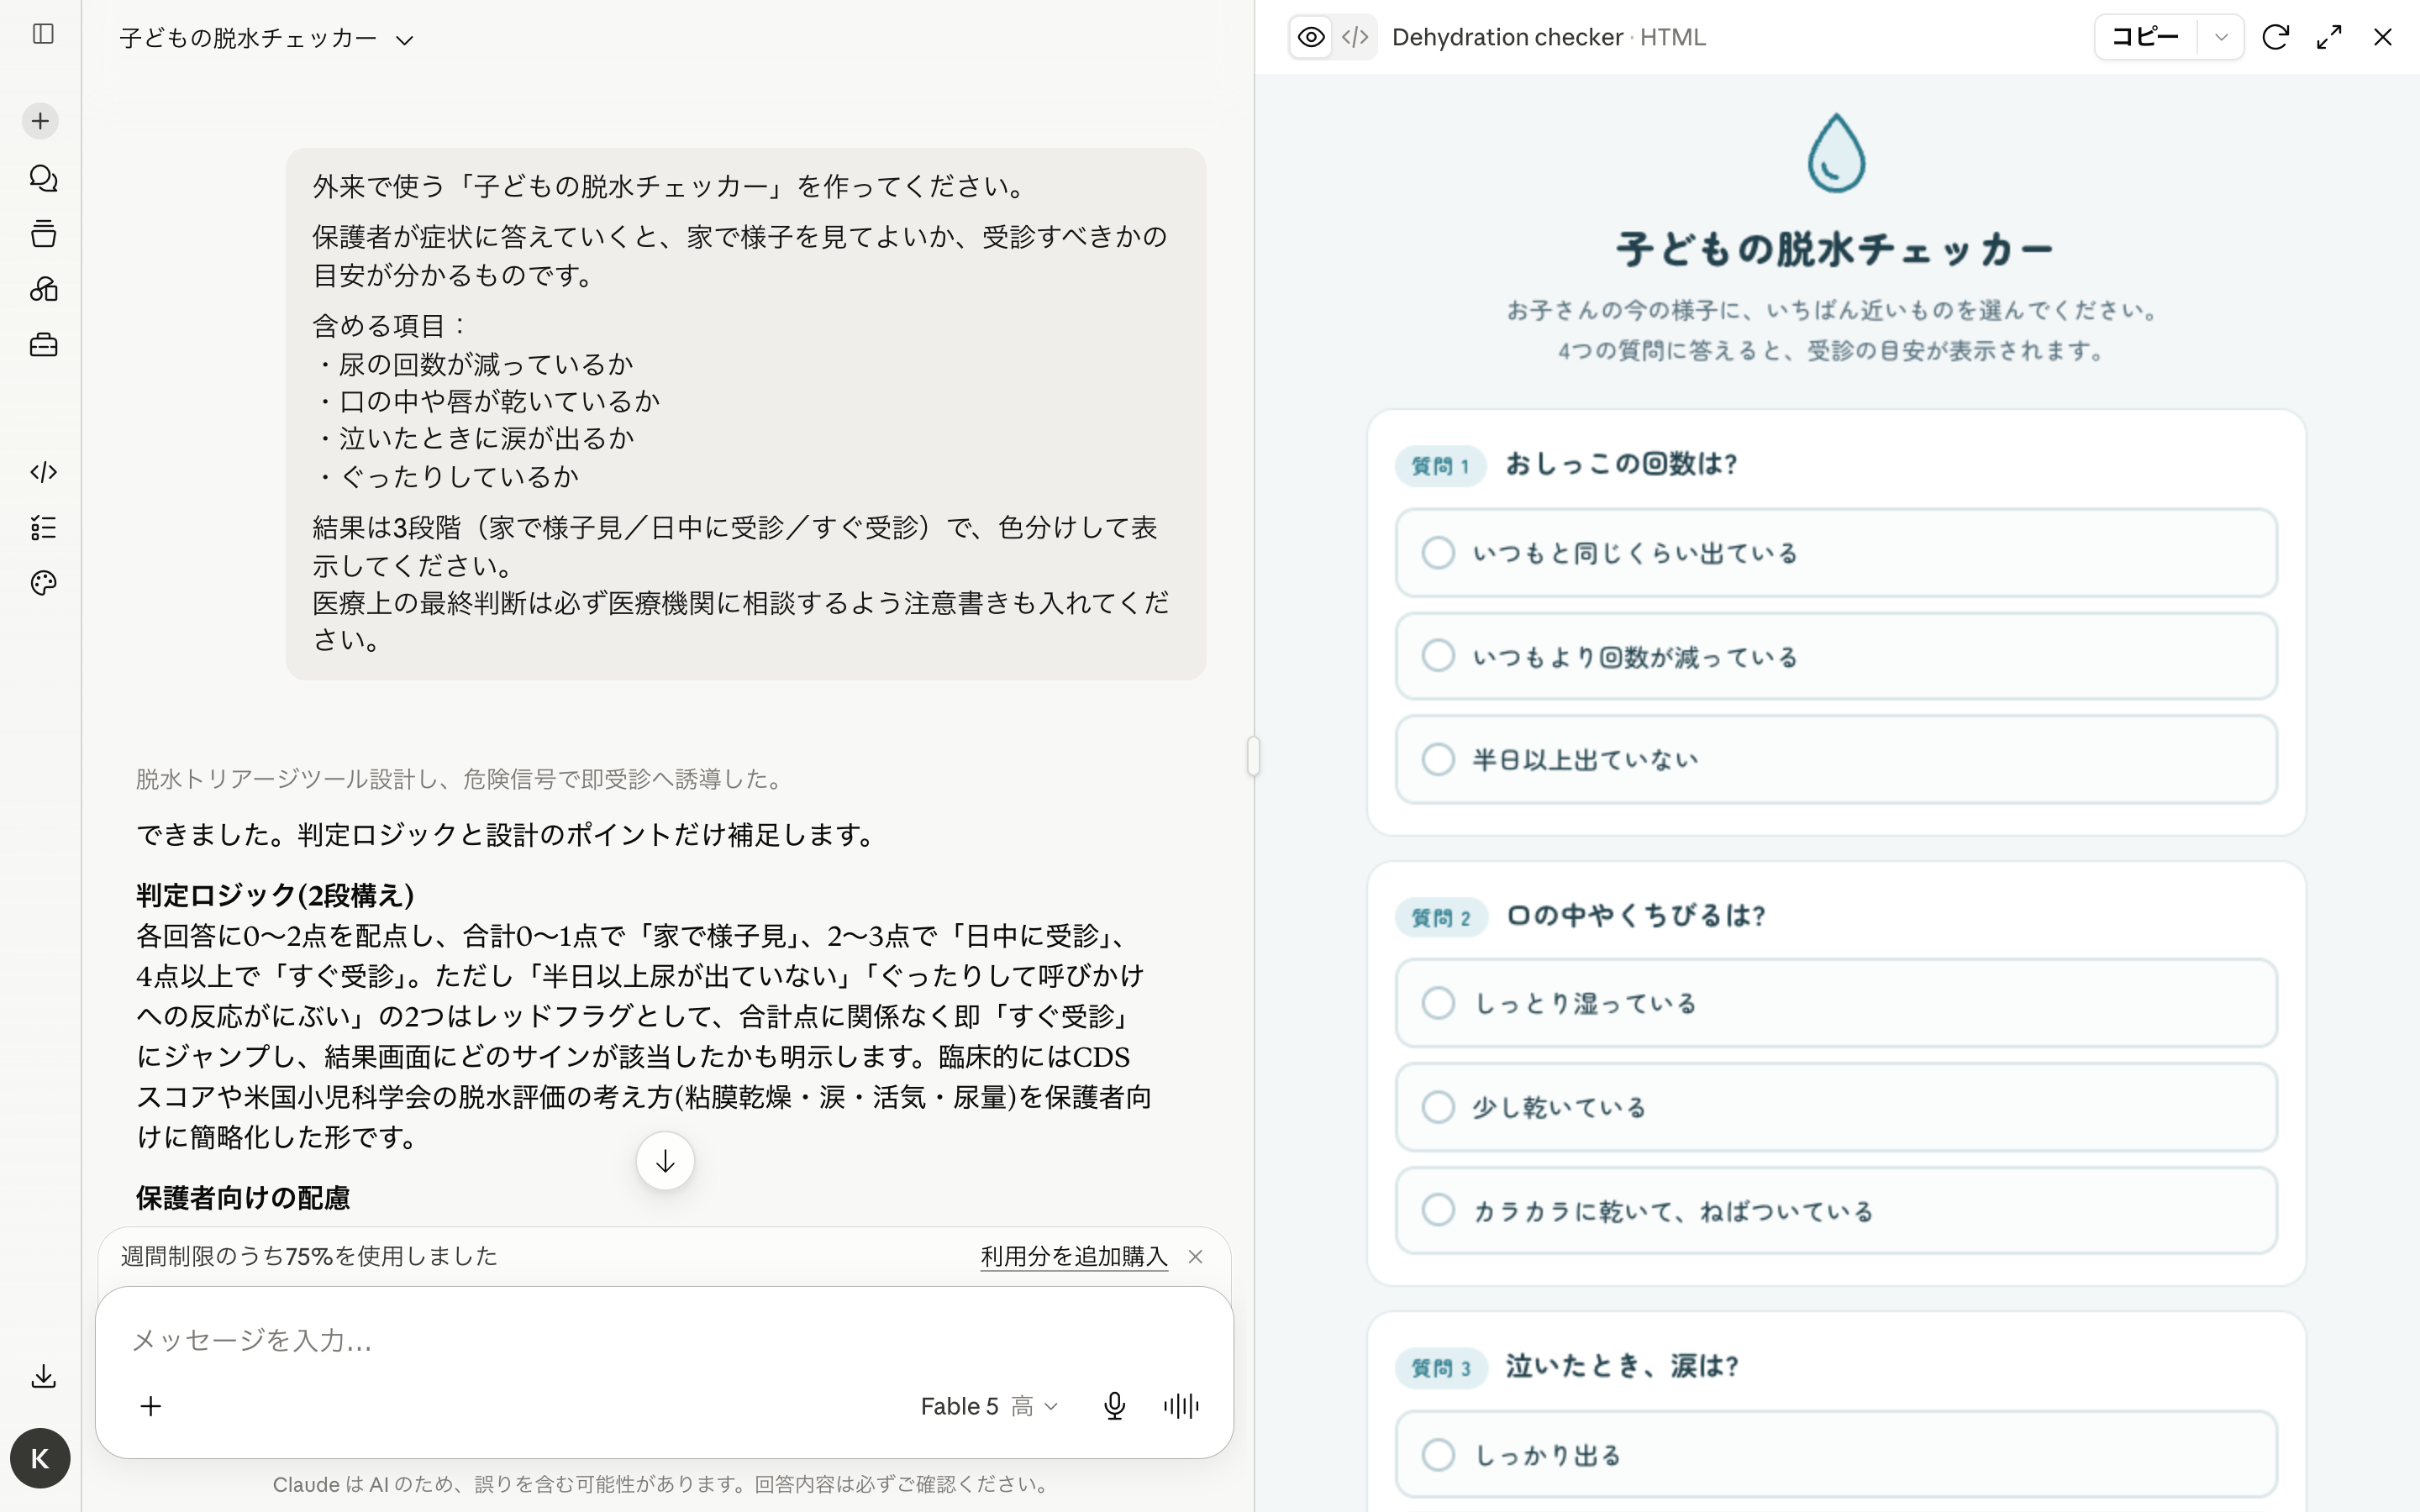
Task: Click the 判定ロジック(2段構え) heading
Action: pyautogui.click(x=275, y=895)
